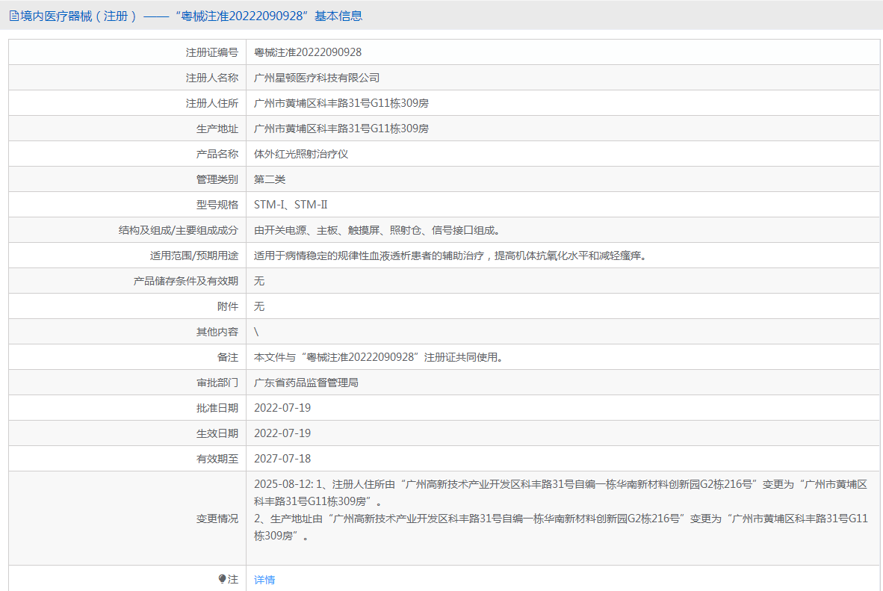Click the document icon in the page header
Screen dimensions: 883x591
13,16
